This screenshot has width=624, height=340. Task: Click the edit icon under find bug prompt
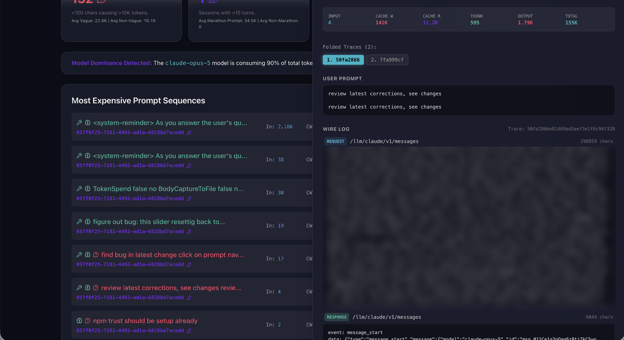189,265
